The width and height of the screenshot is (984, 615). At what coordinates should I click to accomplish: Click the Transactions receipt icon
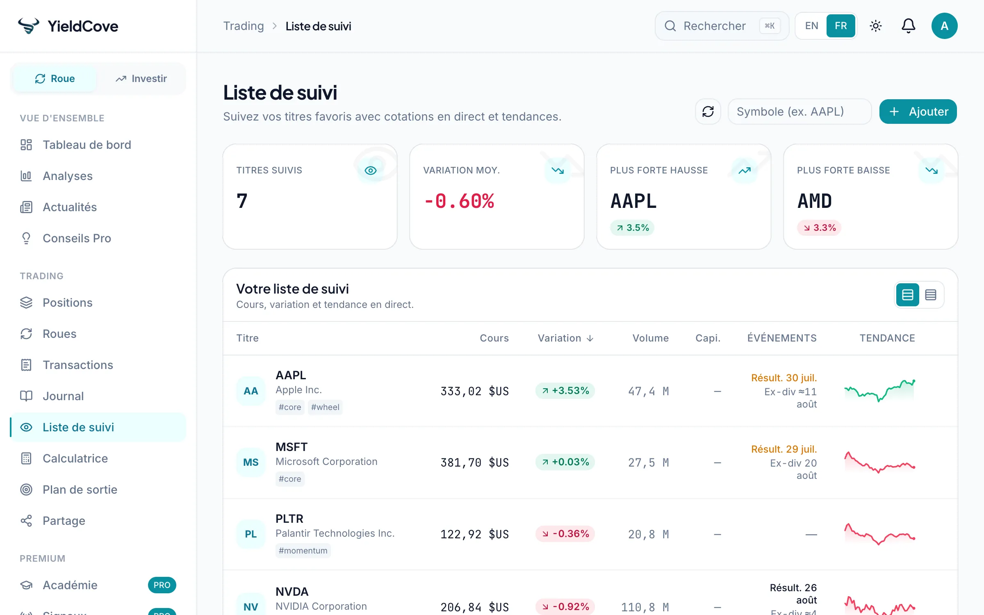(x=26, y=365)
